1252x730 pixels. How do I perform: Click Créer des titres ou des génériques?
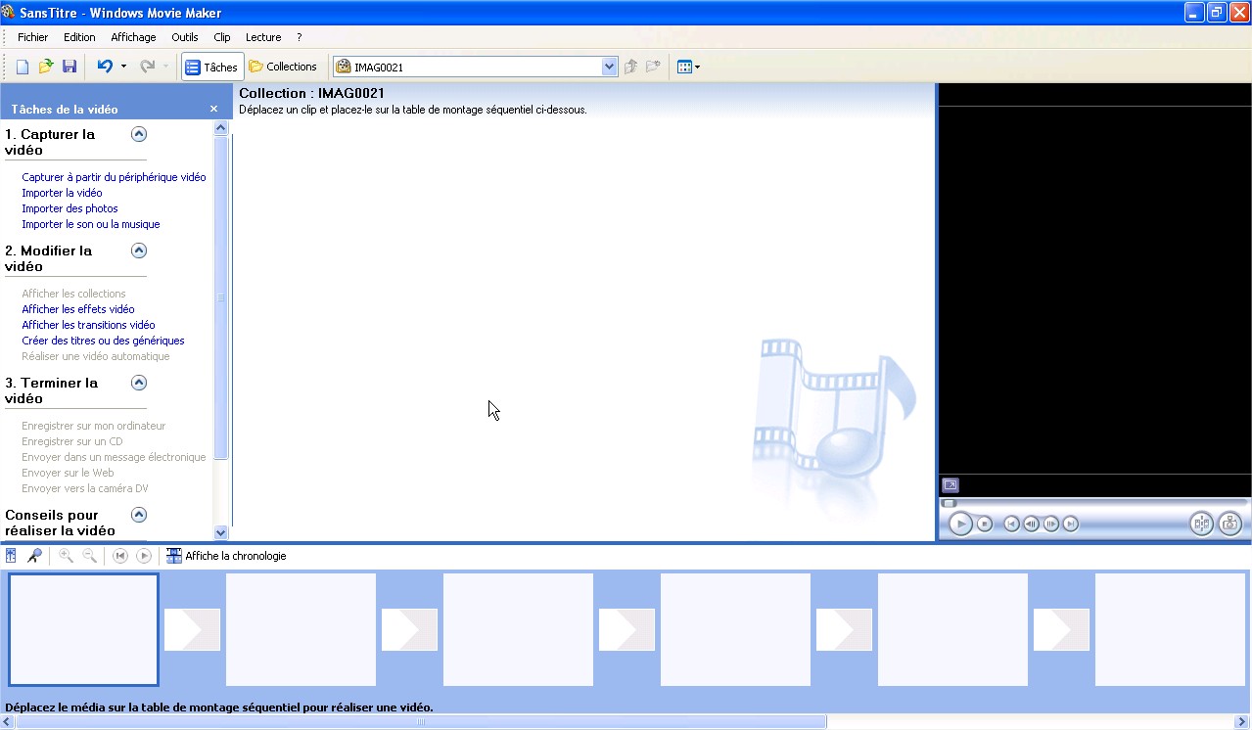point(103,341)
